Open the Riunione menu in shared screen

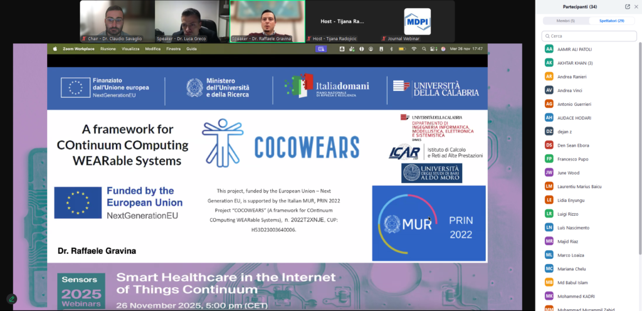108,49
